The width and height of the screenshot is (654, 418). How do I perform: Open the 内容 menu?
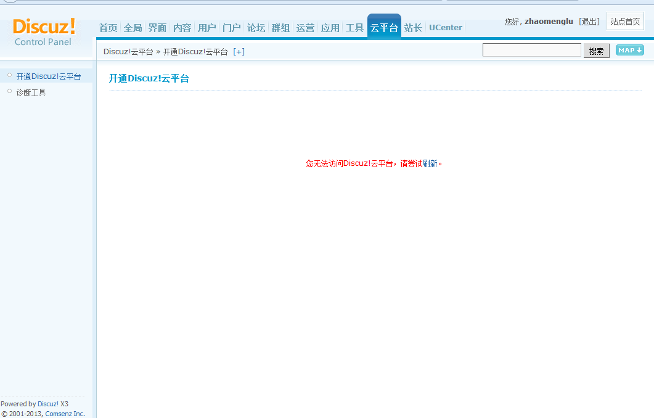coord(182,28)
